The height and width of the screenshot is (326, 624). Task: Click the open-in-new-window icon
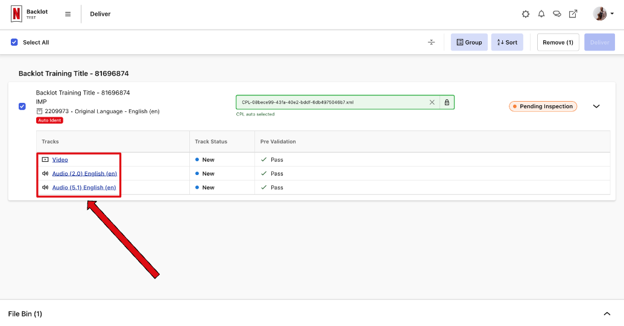pos(573,14)
